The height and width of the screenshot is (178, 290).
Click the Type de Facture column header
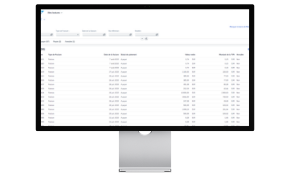click(x=54, y=55)
